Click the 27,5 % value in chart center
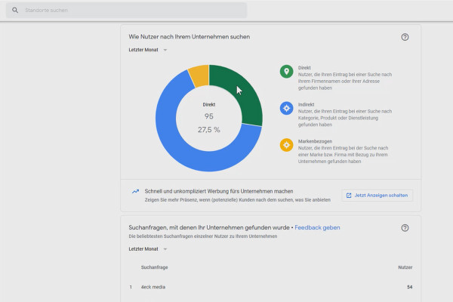This screenshot has width=453, height=302. 209,130
